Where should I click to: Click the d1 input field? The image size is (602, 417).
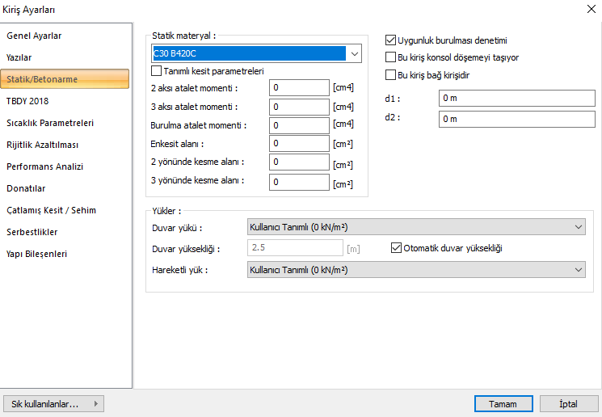coord(511,99)
